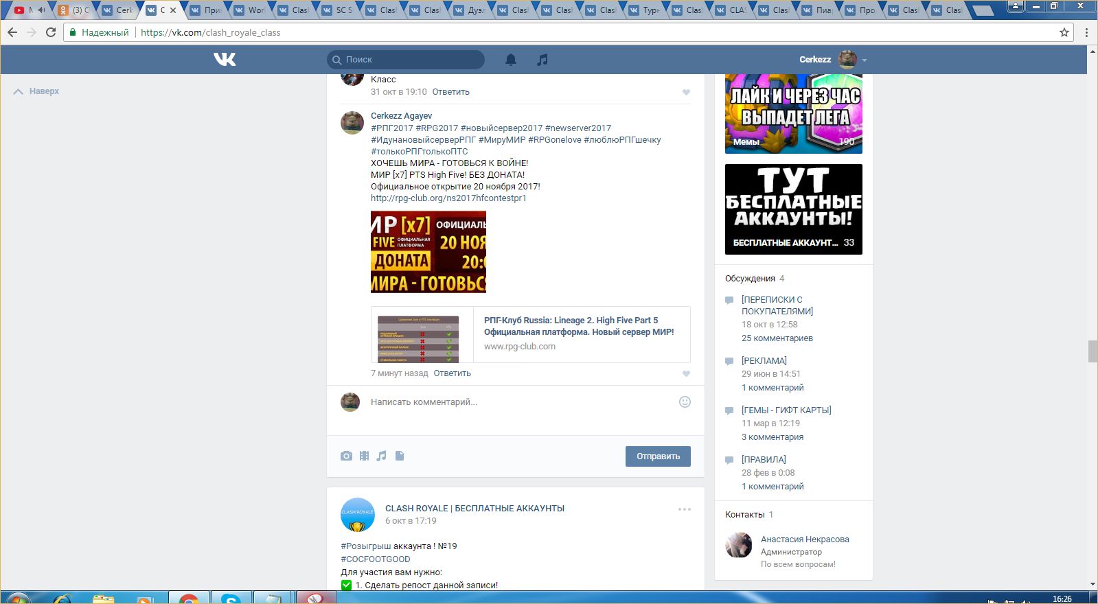1098x604 pixels.
Task: Switch to the 'Дуэл' browser tab
Action: point(468,10)
